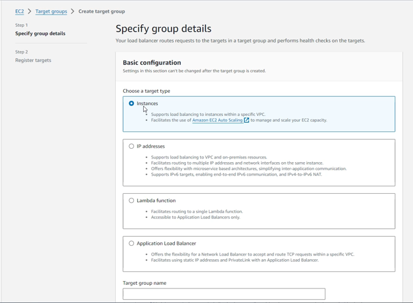Click the Basic configuration section heading
This screenshot has width=413, height=303.
coord(152,63)
